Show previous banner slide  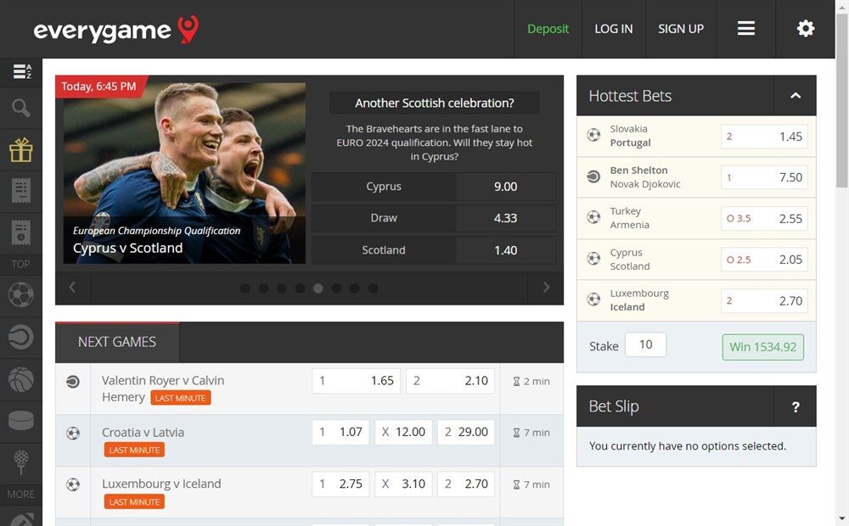72,288
